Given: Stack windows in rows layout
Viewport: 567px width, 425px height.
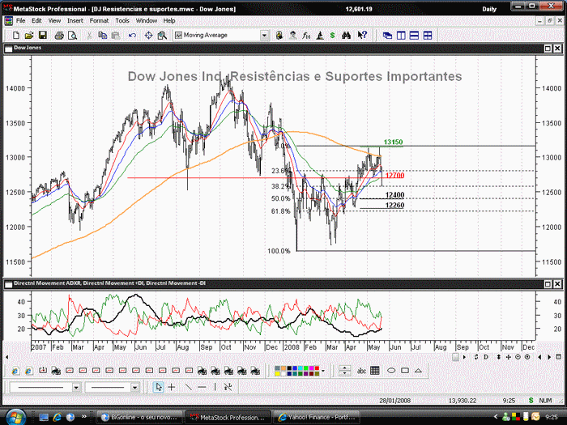Looking at the screenshot, I should [x=414, y=36].
